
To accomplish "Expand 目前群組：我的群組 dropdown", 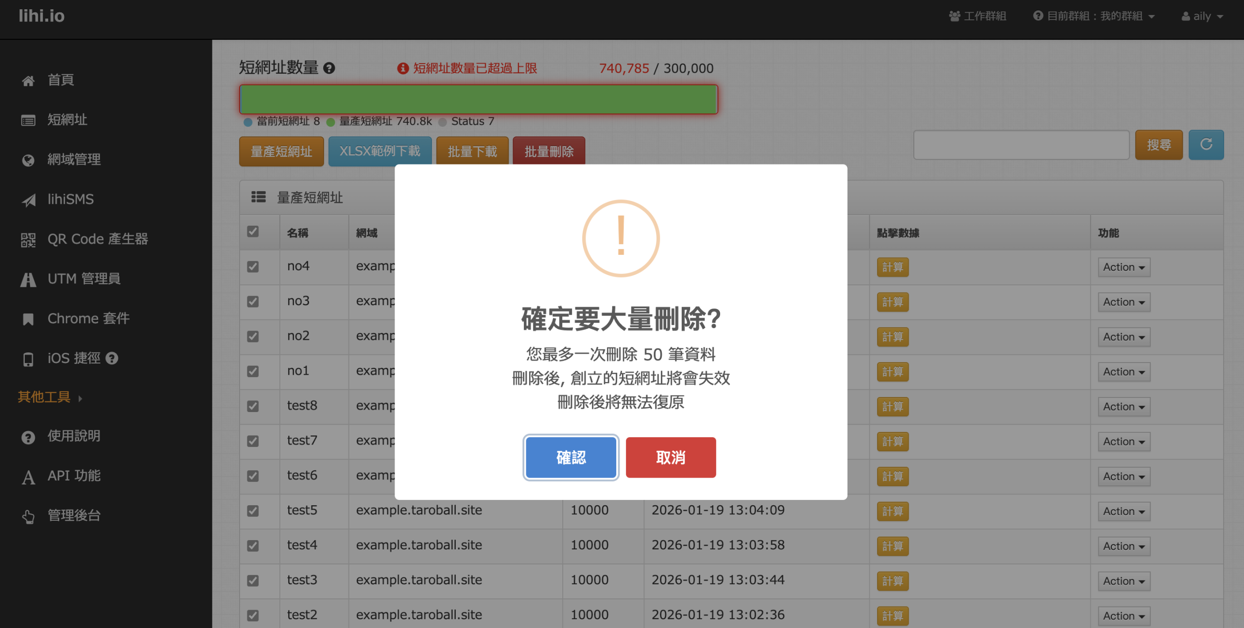I will tap(1094, 16).
